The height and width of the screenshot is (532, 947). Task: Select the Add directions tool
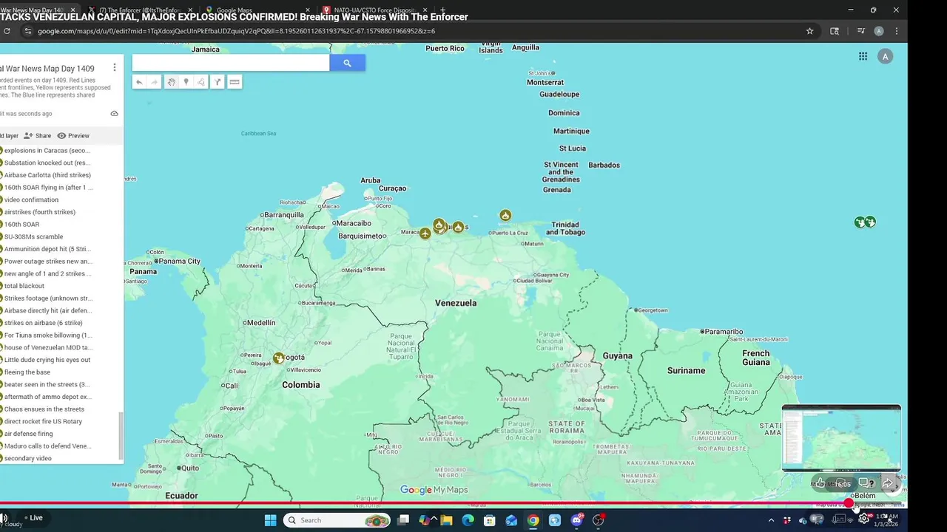point(218,82)
